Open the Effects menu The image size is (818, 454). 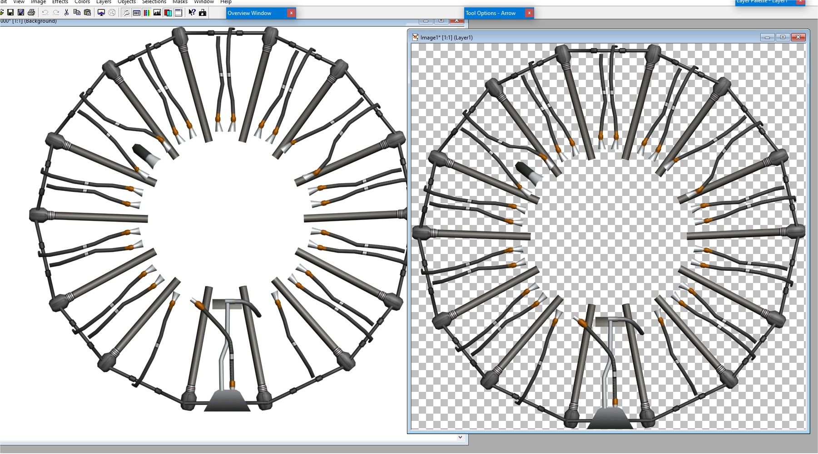[60, 2]
